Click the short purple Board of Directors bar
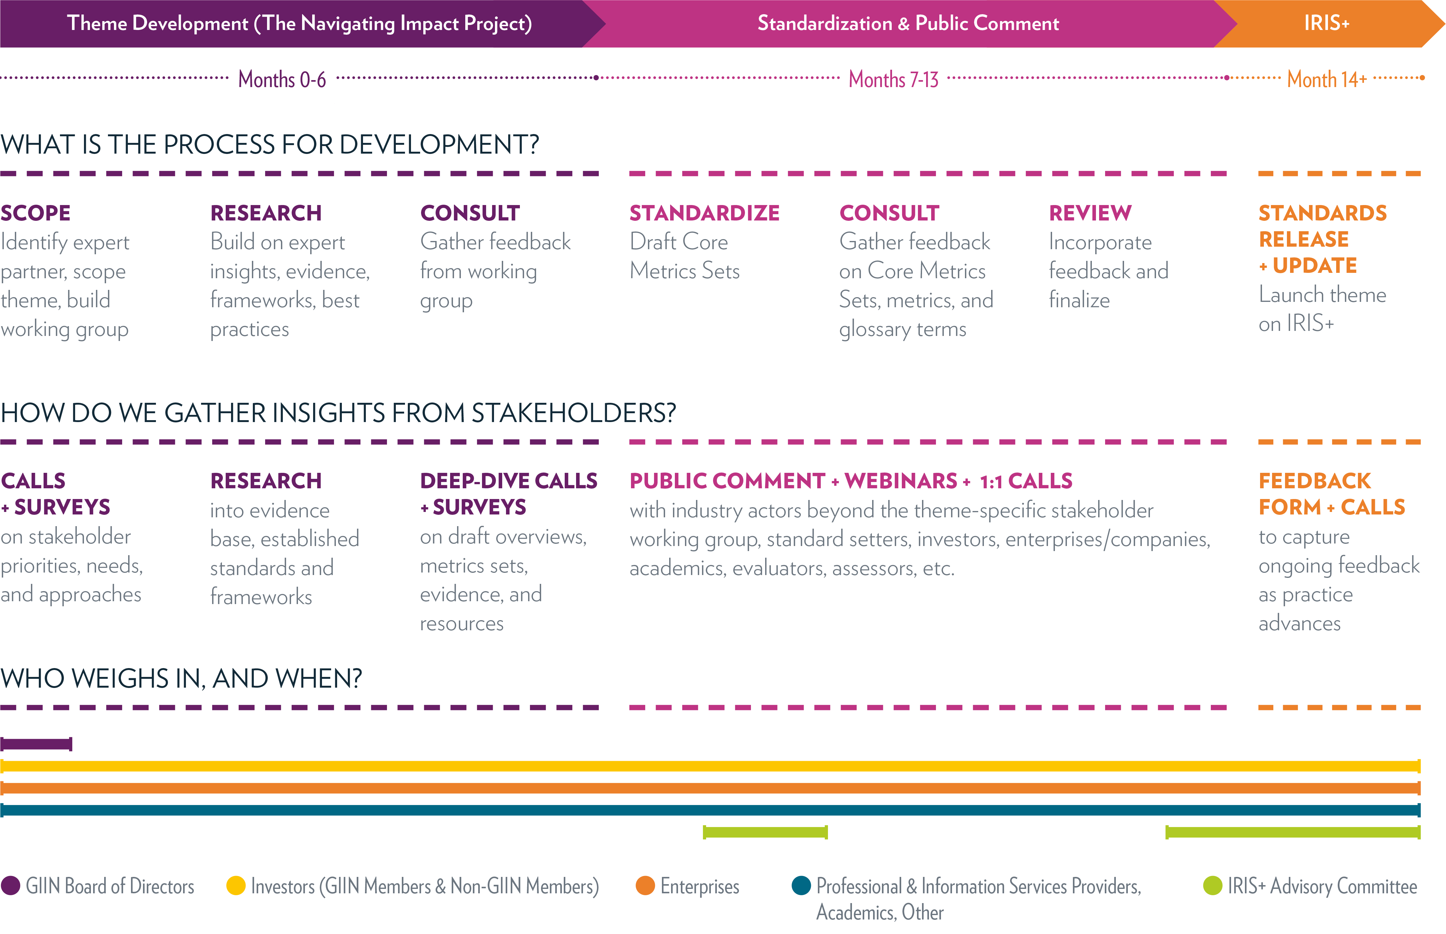This screenshot has width=1446, height=934. 36,743
